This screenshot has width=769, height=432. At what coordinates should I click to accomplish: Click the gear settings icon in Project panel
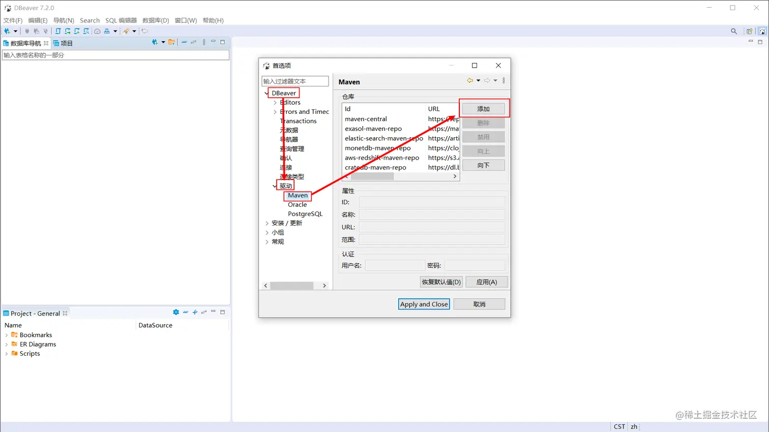pyautogui.click(x=176, y=312)
